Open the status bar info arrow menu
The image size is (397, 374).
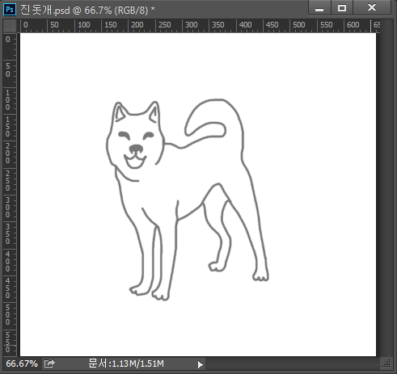click(200, 364)
